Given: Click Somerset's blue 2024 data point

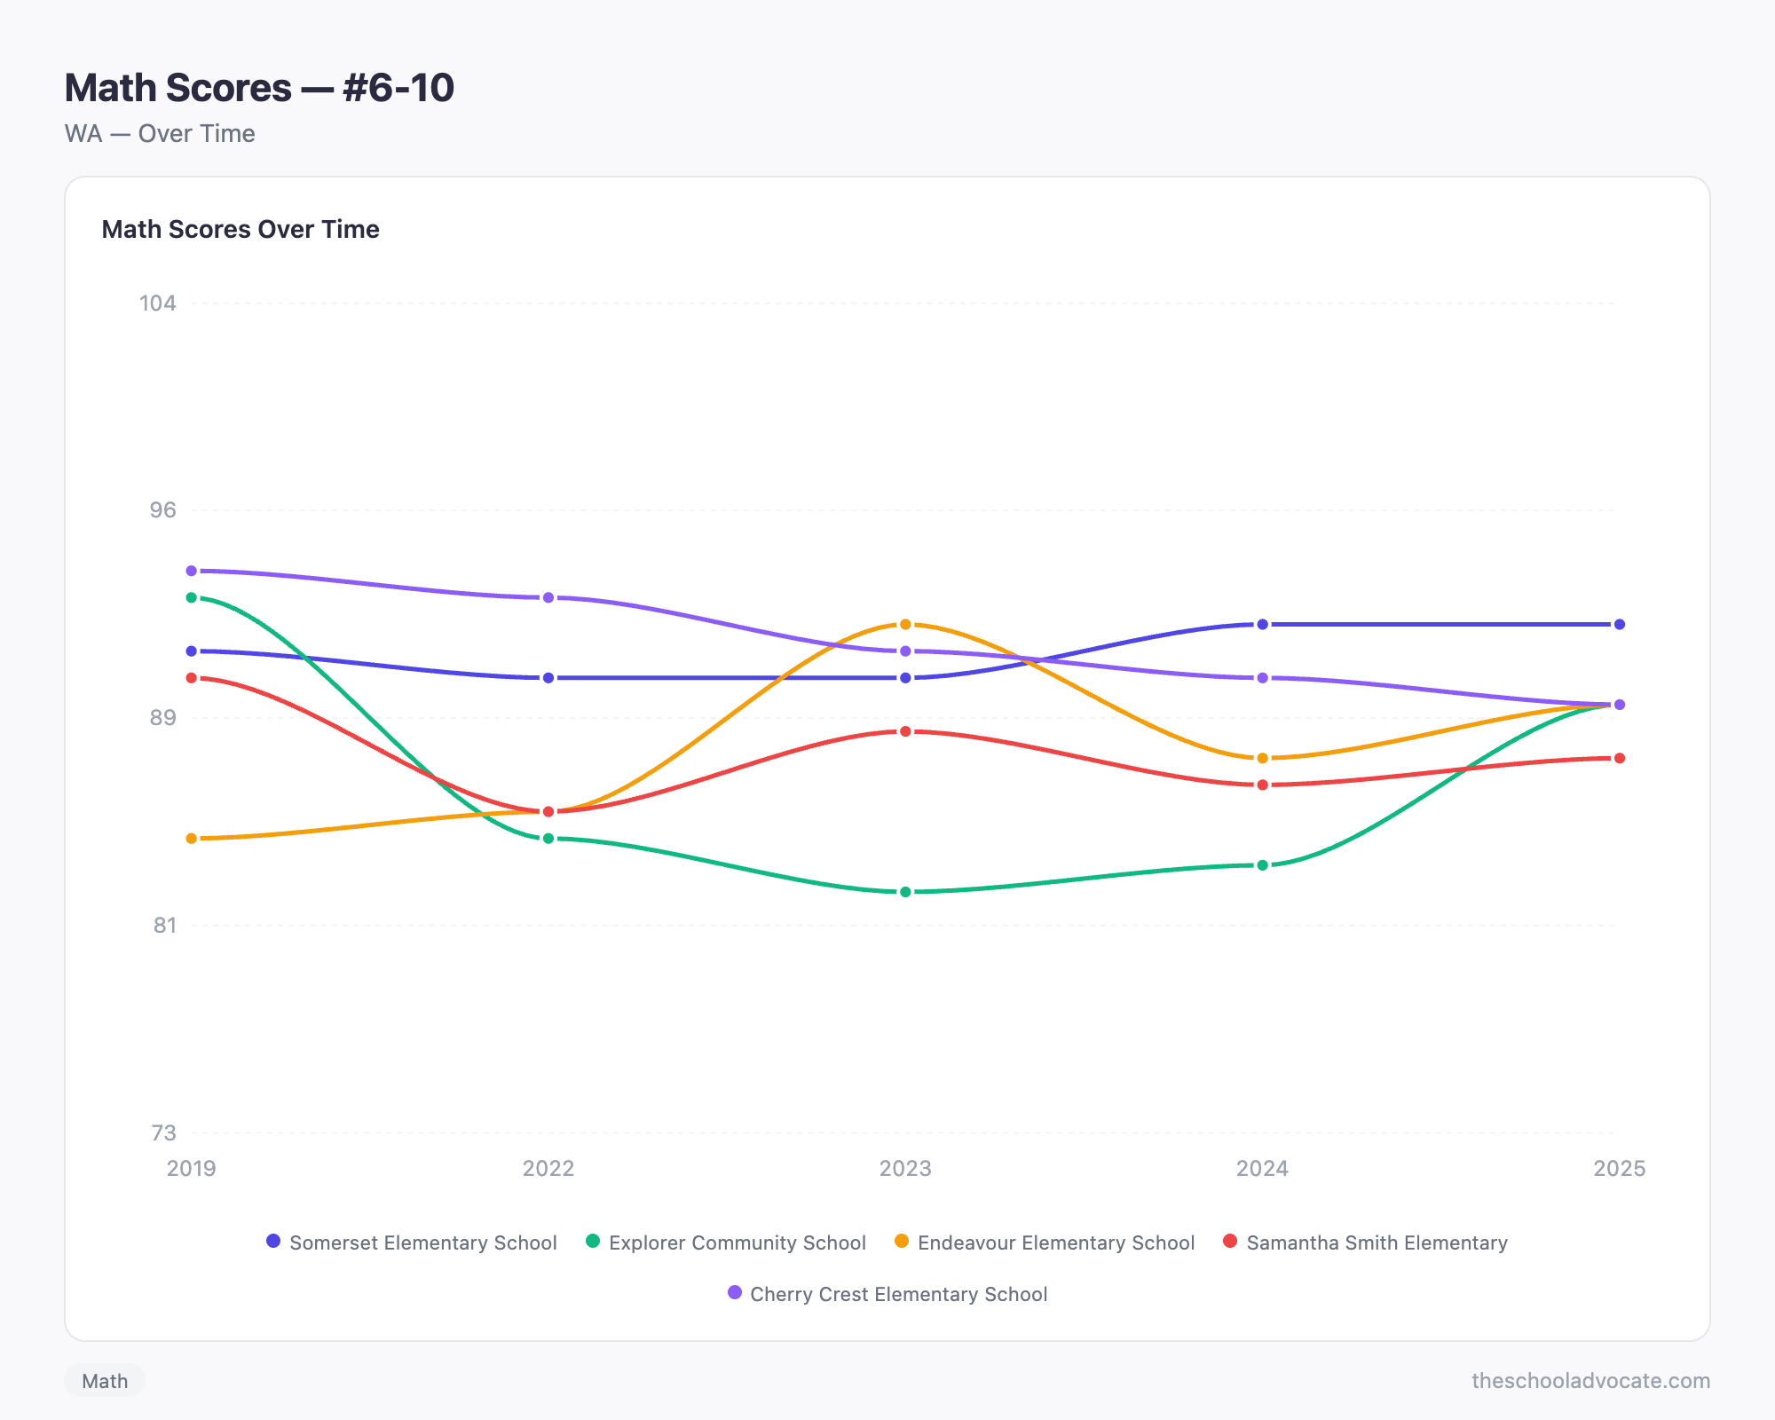Looking at the screenshot, I should [x=1263, y=625].
